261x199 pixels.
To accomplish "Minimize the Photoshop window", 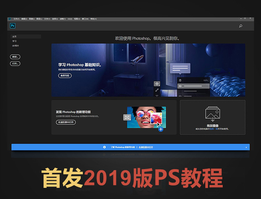I will (241, 19).
